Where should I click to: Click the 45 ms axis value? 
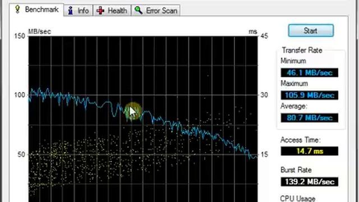(x=264, y=36)
